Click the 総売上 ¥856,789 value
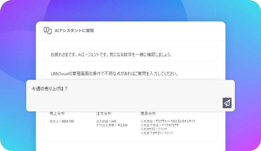Viewport: 261px width, 151px height. (x=61, y=121)
